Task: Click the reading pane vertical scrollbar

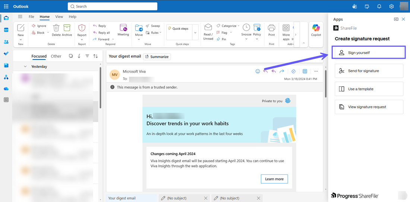Action: [325, 83]
